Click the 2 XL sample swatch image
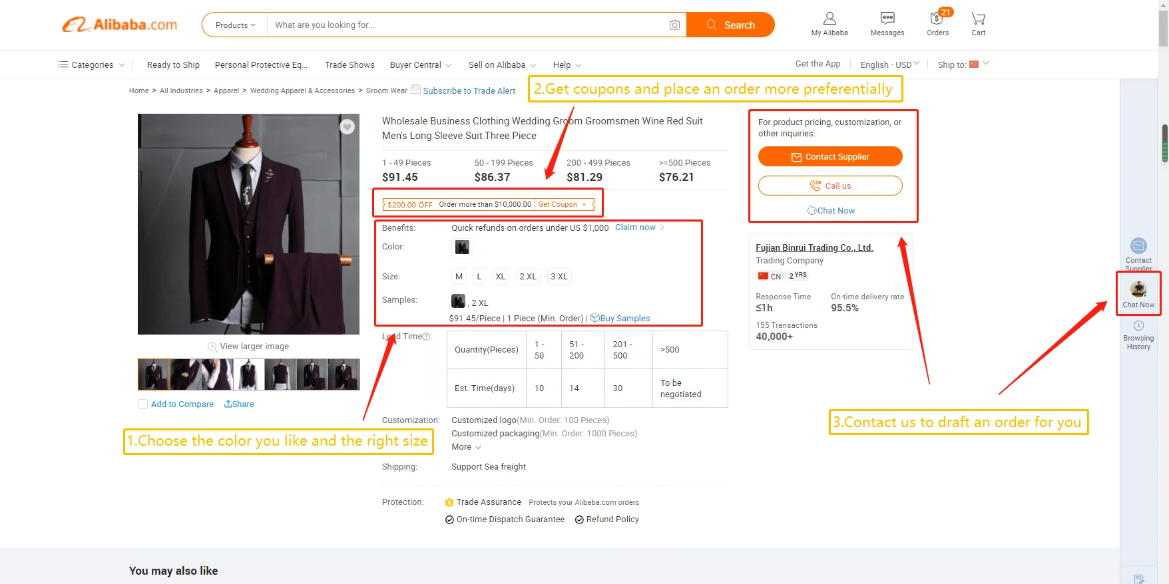 (x=458, y=301)
